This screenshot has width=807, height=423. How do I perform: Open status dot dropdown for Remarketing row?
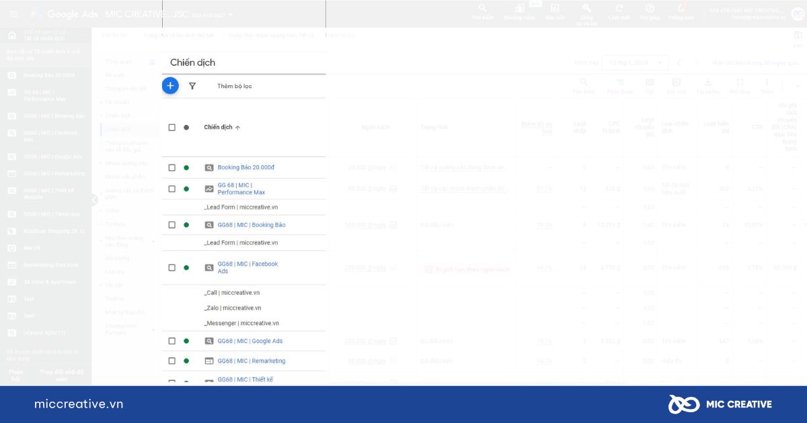click(186, 361)
